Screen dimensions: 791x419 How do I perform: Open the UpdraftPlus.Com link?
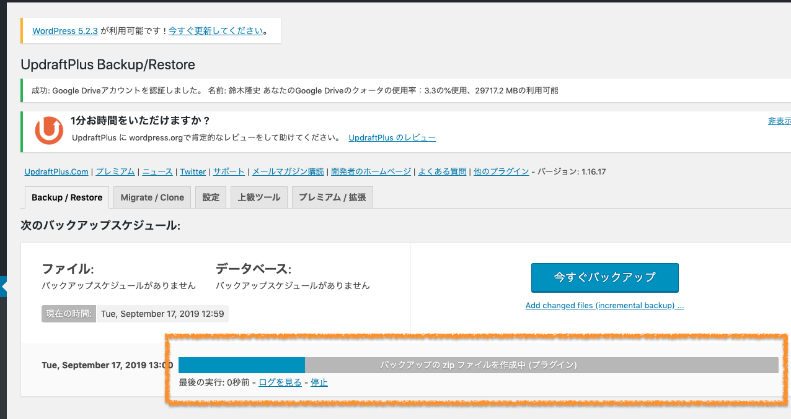[56, 171]
